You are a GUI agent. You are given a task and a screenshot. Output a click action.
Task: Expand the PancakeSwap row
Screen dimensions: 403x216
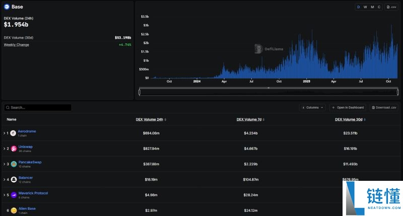coord(4,164)
